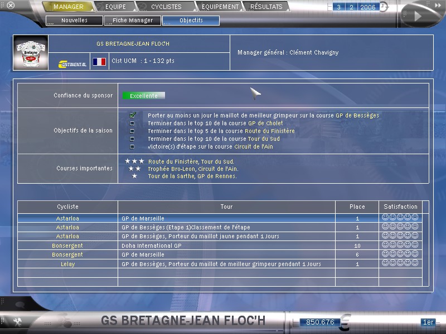Click the clock icon beside the date
Image resolution: width=446 pixels, height=334 pixels.
click(x=384, y=8)
